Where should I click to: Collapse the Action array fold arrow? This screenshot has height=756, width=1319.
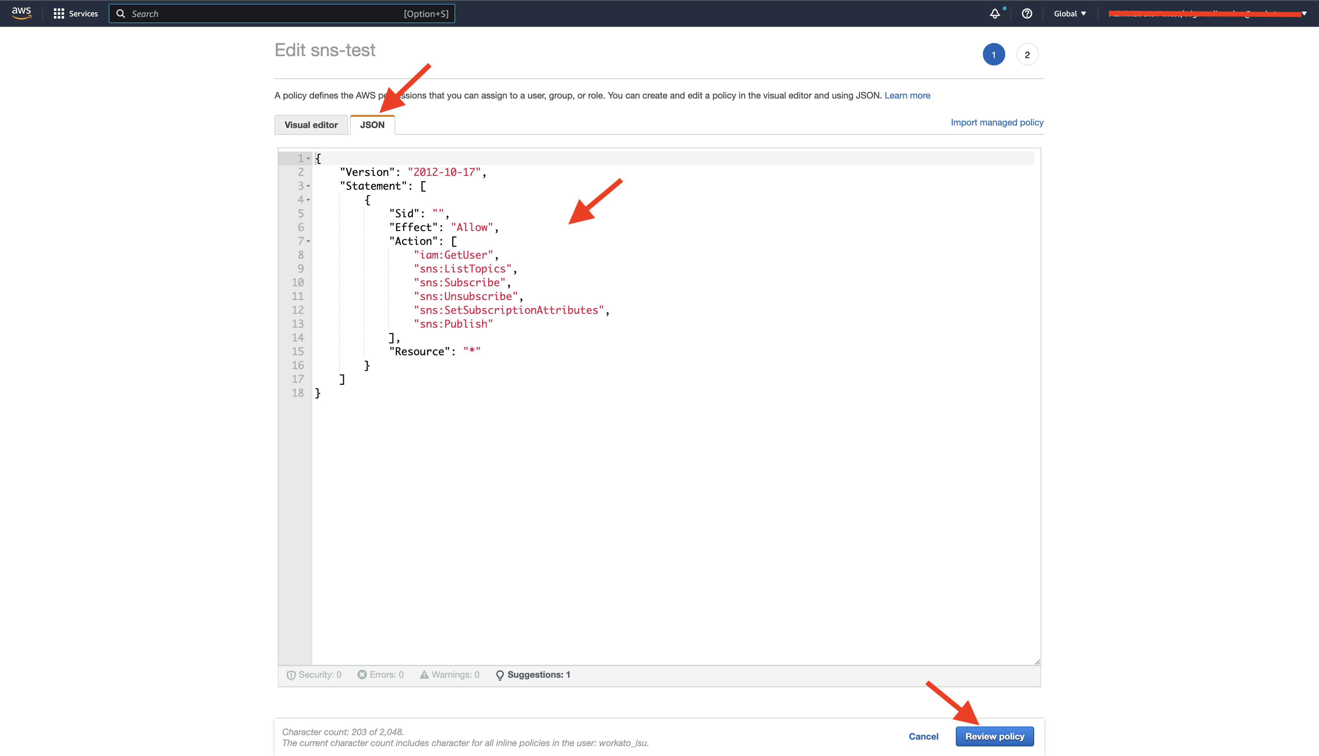[308, 241]
